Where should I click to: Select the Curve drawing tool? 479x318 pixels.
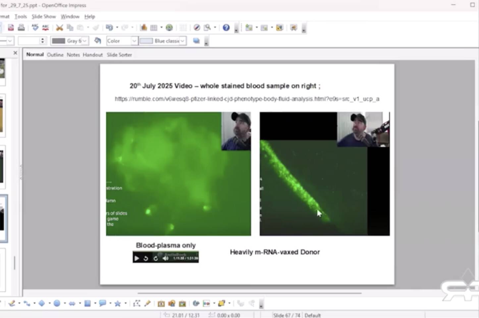(x=12, y=303)
